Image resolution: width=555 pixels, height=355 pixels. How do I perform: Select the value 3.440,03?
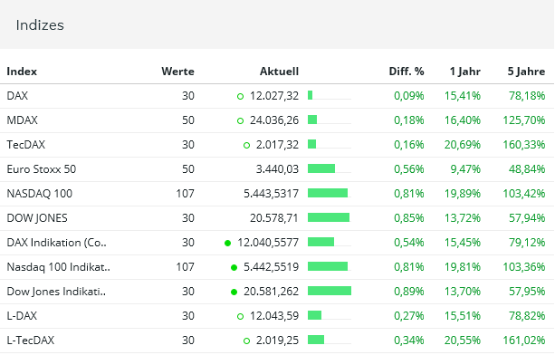click(x=277, y=169)
